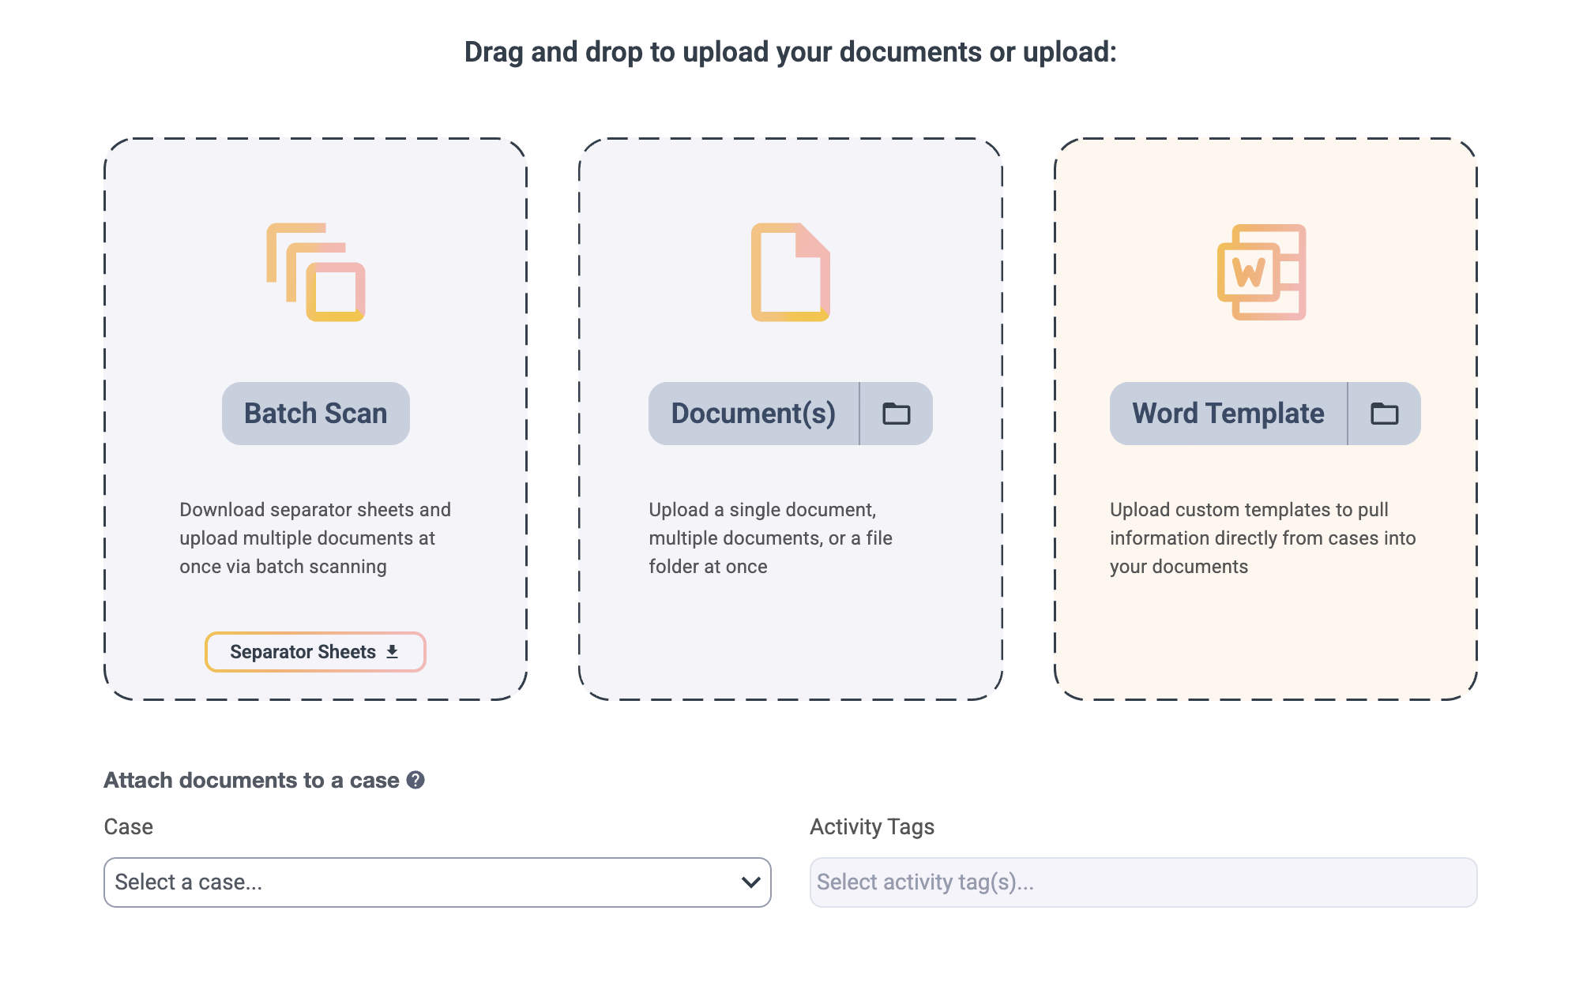Click 'Upload a single document' description text
This screenshot has width=1583, height=989.
point(771,538)
